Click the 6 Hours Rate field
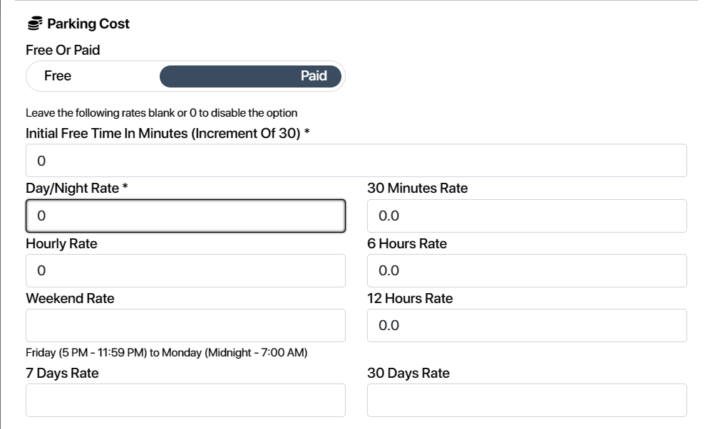The width and height of the screenshot is (710, 429). (527, 270)
